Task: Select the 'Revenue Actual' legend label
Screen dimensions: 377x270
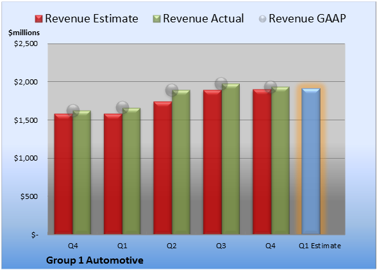Action: pyautogui.click(x=203, y=19)
